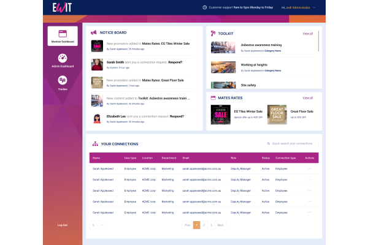Go to page 3 of connections
The height and width of the screenshot is (245, 368).
tap(211, 225)
